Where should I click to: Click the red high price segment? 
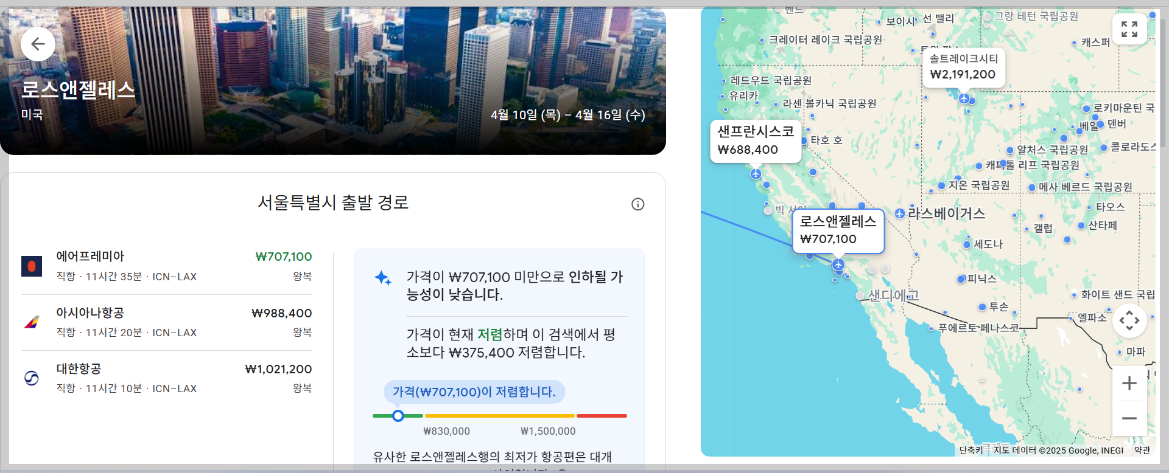tap(602, 416)
